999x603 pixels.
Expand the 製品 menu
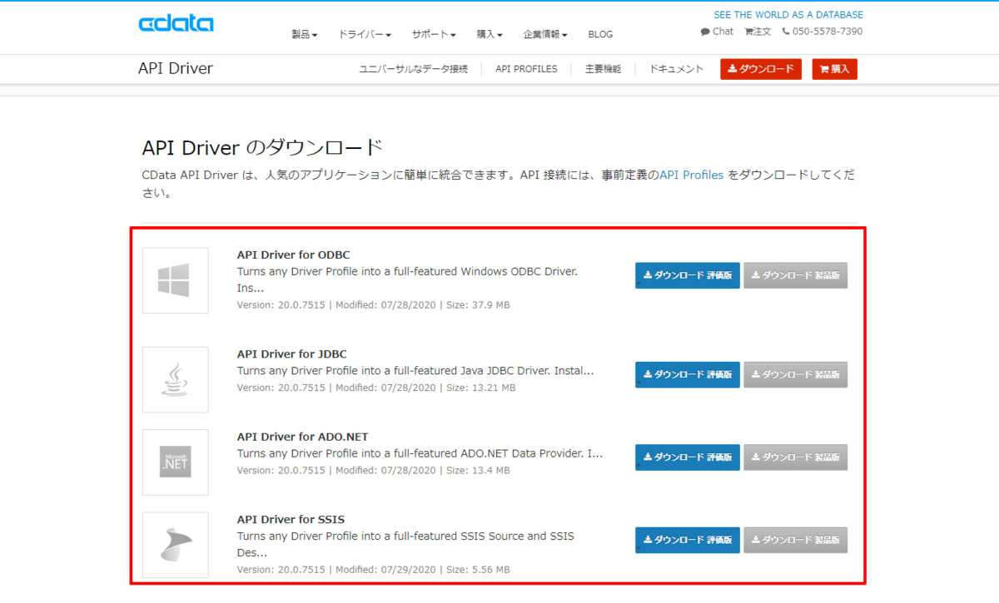pos(305,34)
